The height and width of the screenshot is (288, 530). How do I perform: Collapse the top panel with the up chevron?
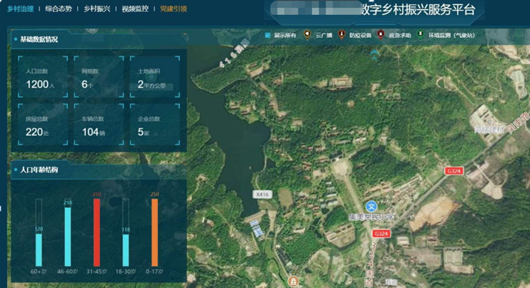[374, 54]
